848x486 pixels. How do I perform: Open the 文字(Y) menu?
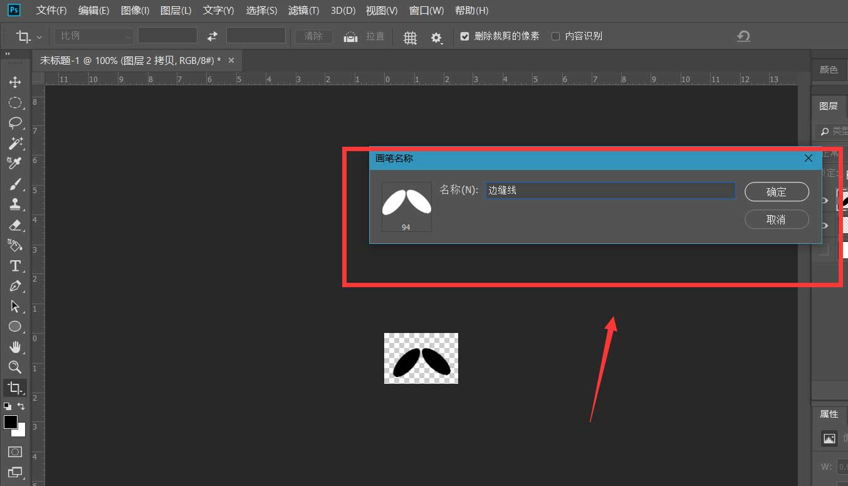coord(218,11)
